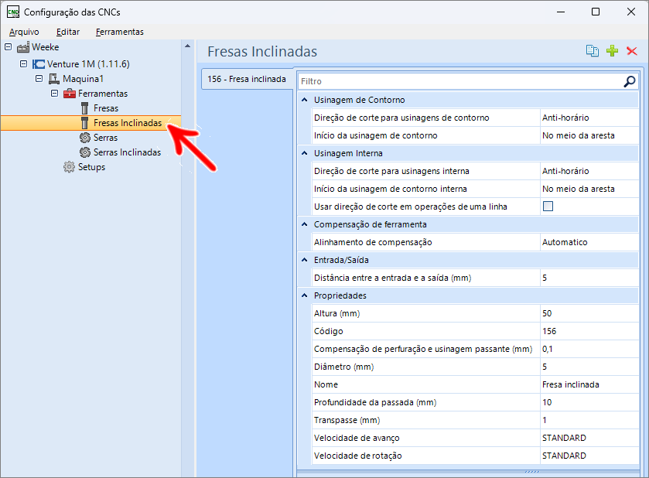Click the Fresas Inclinadas mill bit icon
Image resolution: width=649 pixels, height=478 pixels.
coord(84,123)
